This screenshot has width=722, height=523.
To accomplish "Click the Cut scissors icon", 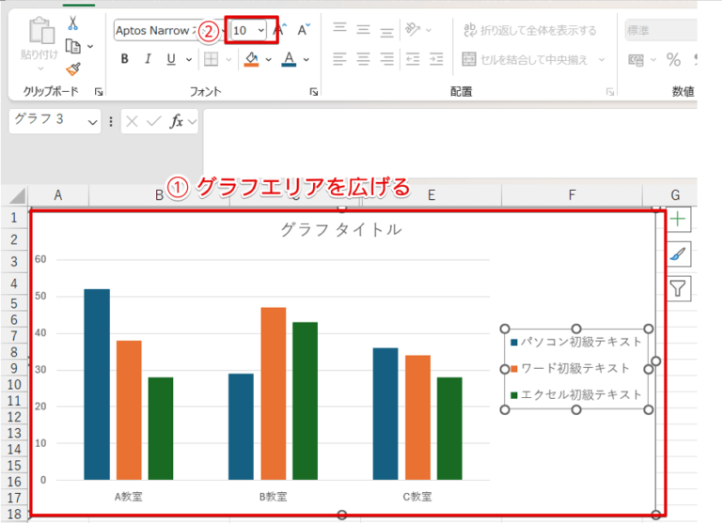I will tap(72, 23).
